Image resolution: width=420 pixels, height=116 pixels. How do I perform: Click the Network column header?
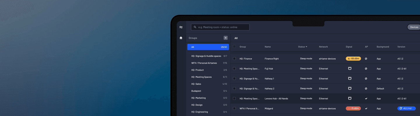point(323,47)
